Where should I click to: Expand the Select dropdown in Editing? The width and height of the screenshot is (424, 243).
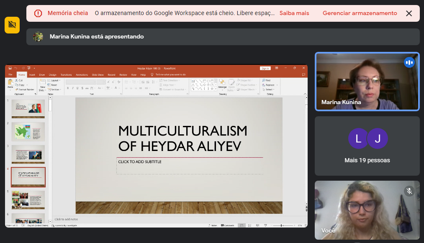[x=269, y=90]
